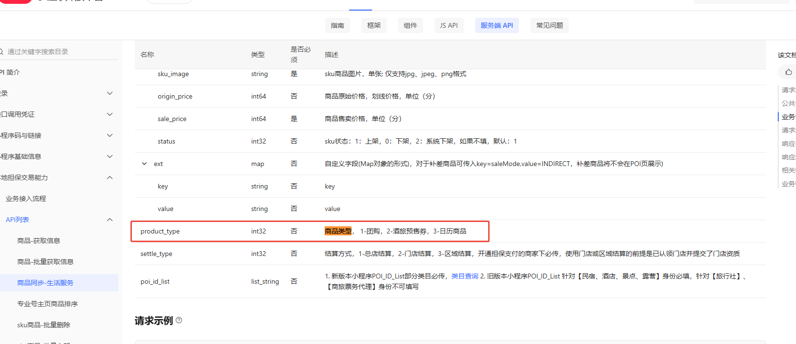
Task: Expand the 接口调用凭证 sidebar section
Action: 110,114
